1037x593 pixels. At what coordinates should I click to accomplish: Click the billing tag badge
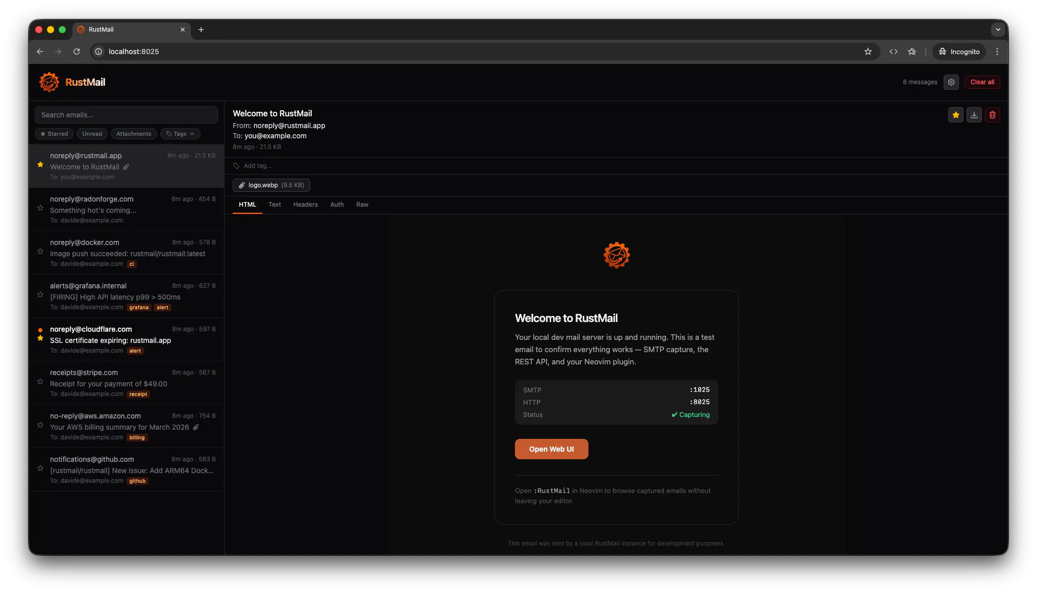click(137, 438)
